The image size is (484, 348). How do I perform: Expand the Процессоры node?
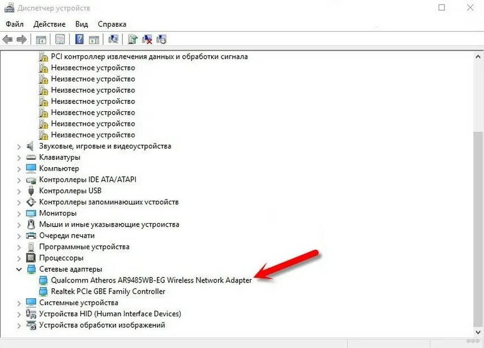pyautogui.click(x=19, y=258)
